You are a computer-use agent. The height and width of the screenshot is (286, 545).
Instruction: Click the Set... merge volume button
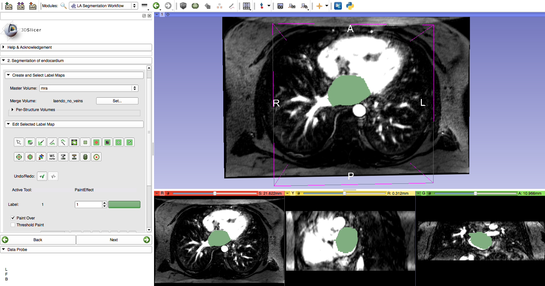[117, 101]
